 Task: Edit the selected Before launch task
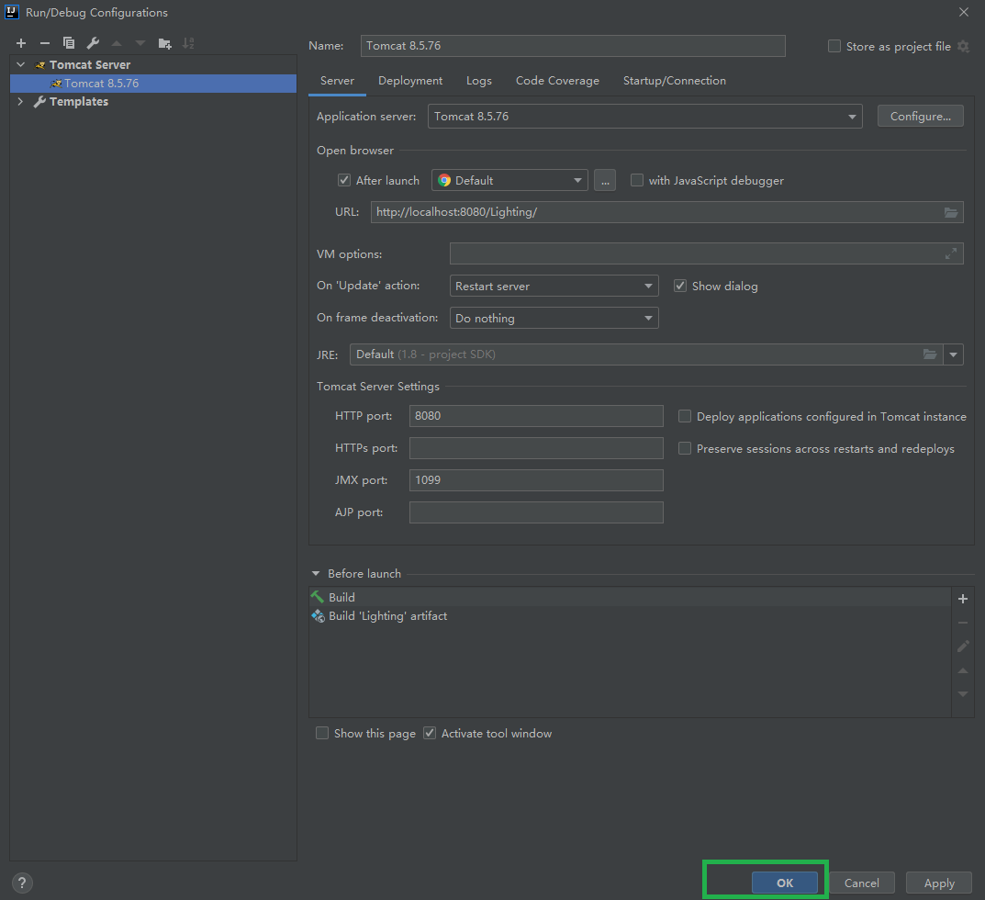[x=962, y=647]
